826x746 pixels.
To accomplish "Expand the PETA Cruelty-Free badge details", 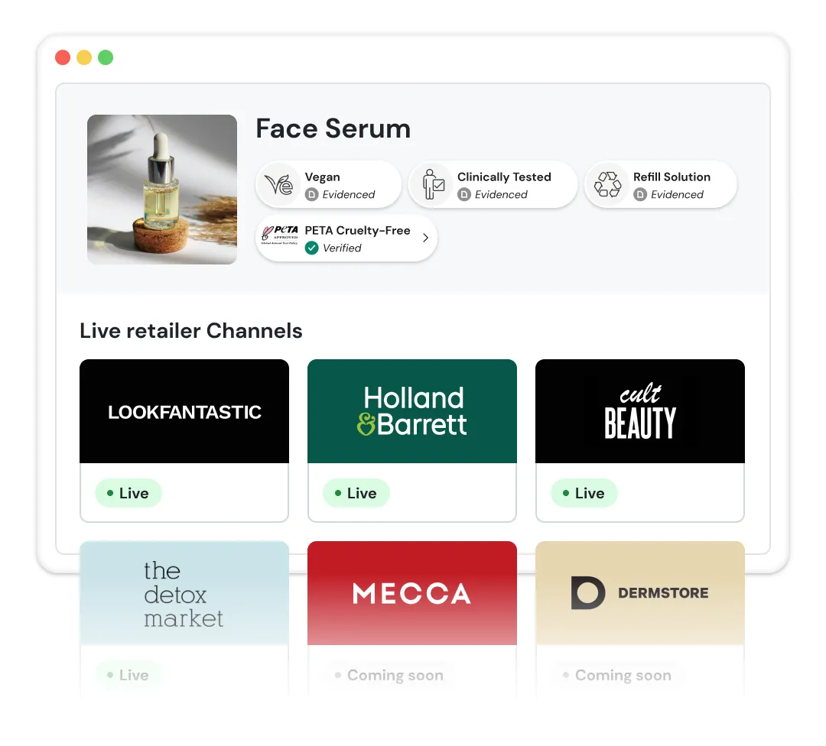I will click(425, 238).
